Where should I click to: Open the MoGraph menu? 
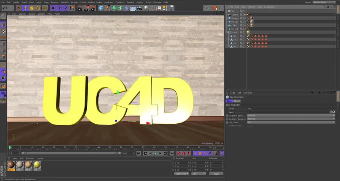coord(109,2)
